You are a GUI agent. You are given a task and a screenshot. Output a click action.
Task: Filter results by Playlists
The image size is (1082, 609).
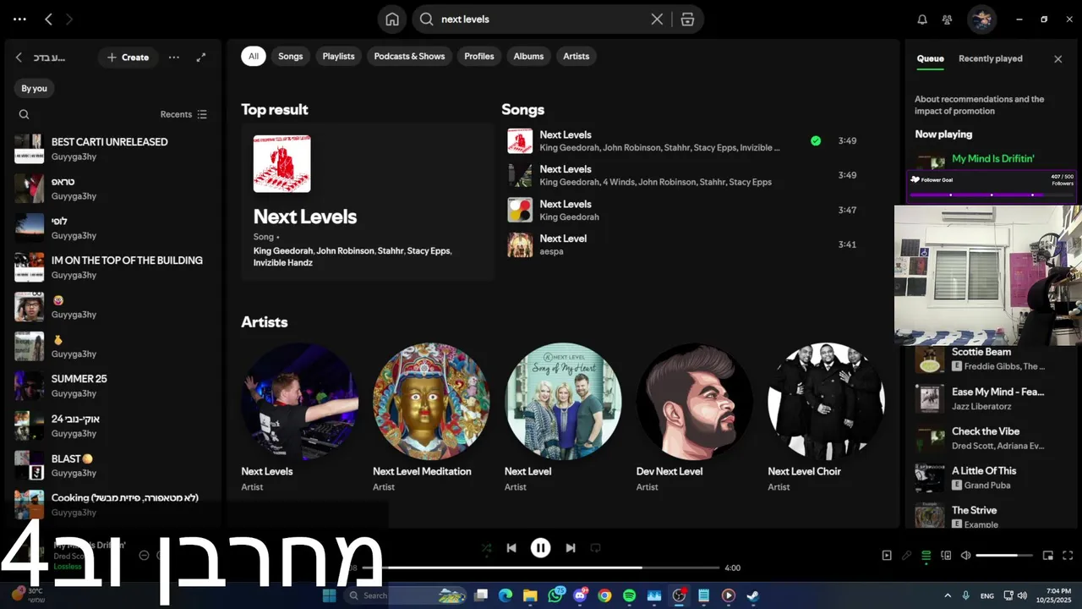point(338,57)
